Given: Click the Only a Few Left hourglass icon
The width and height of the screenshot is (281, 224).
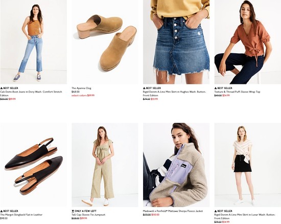Looking at the screenshot, I should pyautogui.click(x=73, y=211).
